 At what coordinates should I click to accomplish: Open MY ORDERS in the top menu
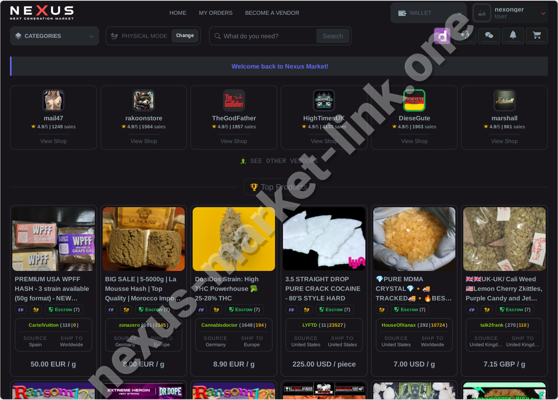216,13
